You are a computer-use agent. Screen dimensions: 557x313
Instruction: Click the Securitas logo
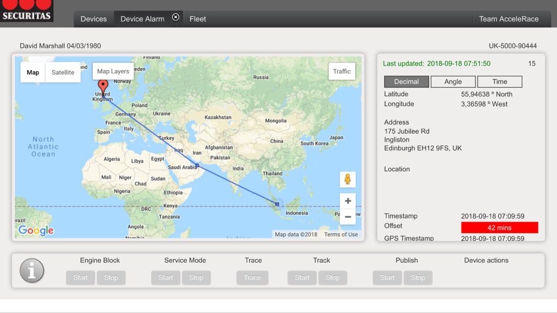coord(27,11)
